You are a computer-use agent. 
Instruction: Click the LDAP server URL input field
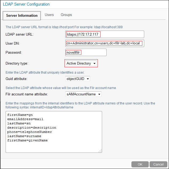[x=104, y=34]
